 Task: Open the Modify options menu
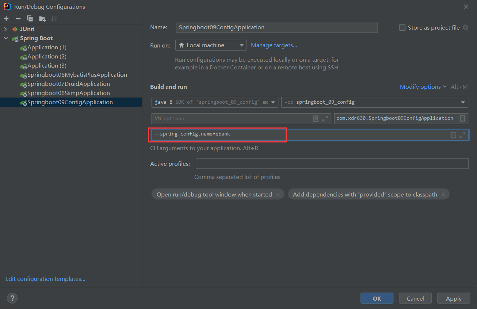pos(423,87)
